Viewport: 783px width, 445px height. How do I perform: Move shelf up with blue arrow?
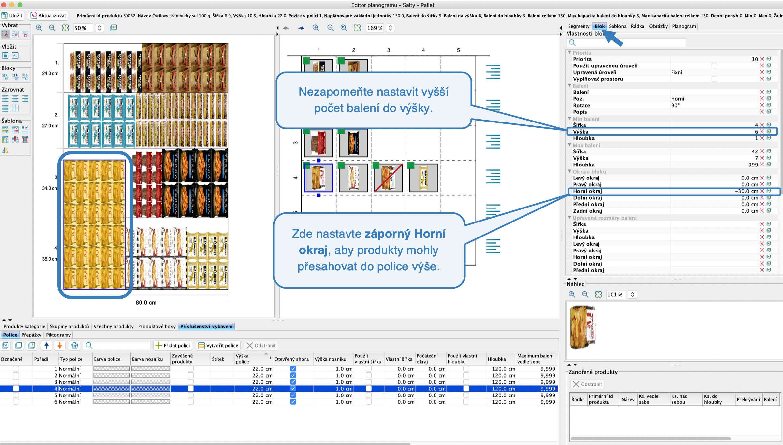(47, 345)
